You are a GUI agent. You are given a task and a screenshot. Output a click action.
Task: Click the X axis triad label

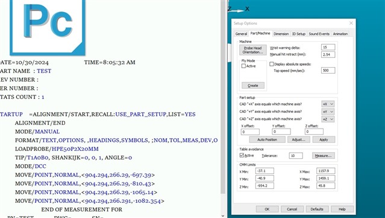coord(247,9)
